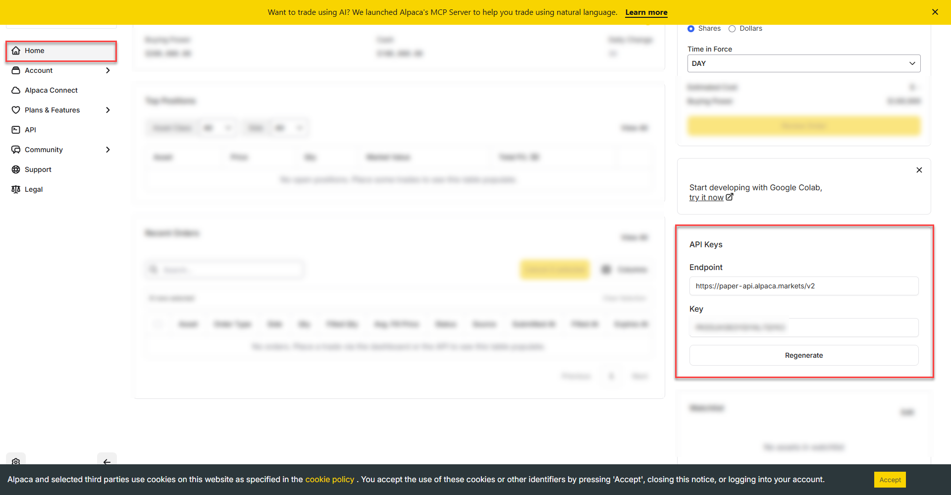Expand the Plans & Features submenu
Screen dimensions: 951x495
[x=108, y=110]
